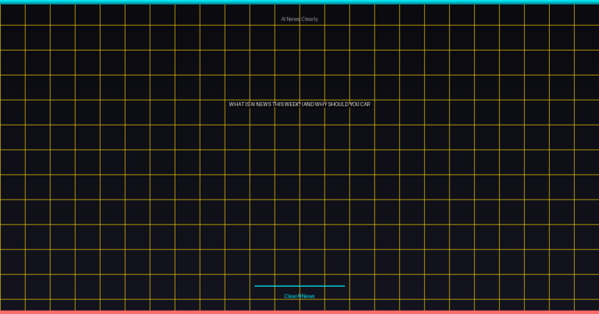This screenshot has width=599, height=314.
Task: Click "AI NEWS" within the headline
Action: click(261, 104)
